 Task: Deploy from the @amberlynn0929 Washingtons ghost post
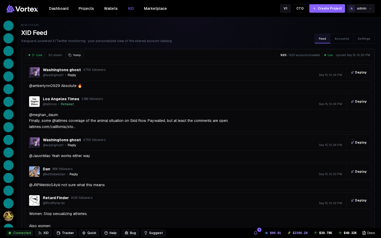tap(359, 72)
